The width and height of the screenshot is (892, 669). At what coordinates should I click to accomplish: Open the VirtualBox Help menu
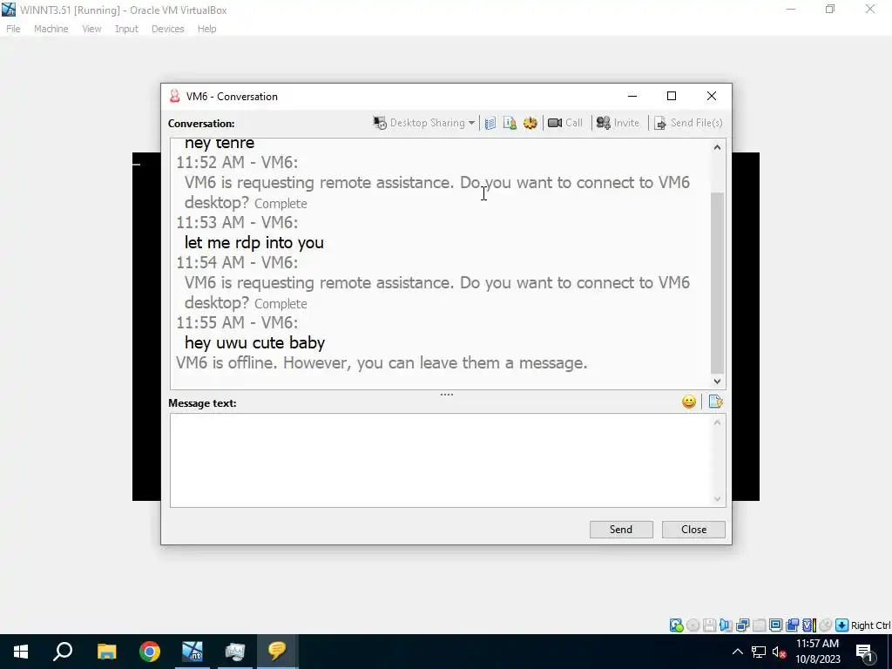[x=207, y=29]
